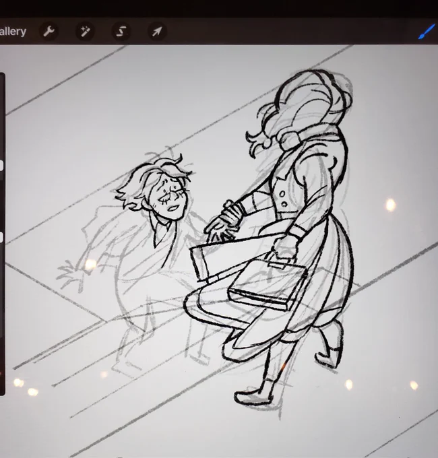Adjust the brush size slider handle

pos(1,166)
